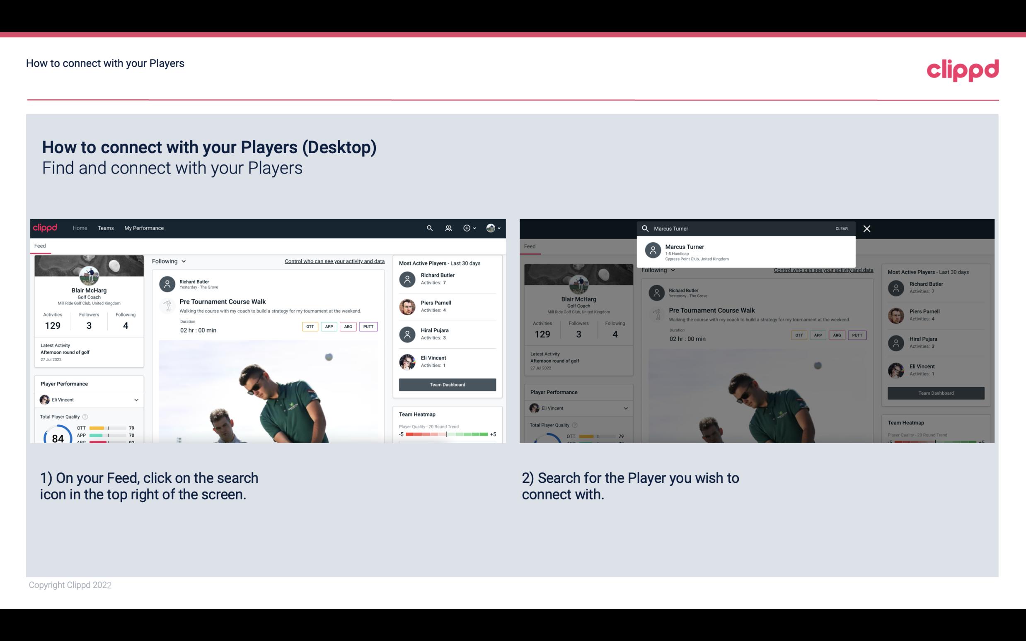Click the Team Dashboard button
This screenshot has height=641, width=1026.
tap(447, 384)
